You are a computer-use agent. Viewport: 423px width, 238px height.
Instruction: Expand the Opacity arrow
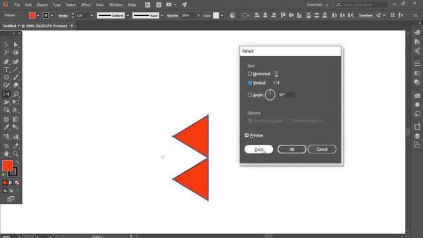(x=198, y=15)
